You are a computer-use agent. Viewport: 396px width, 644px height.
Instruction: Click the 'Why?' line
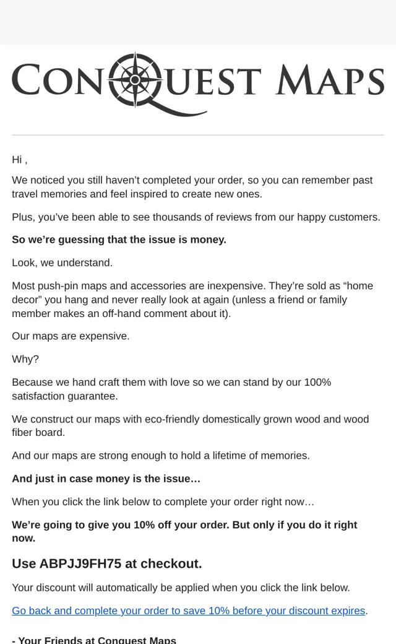(25, 359)
